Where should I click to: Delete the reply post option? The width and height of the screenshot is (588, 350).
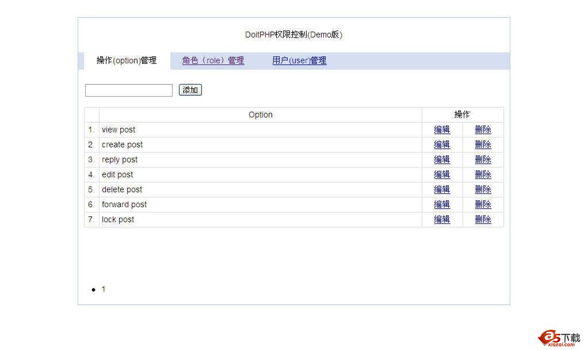pyautogui.click(x=483, y=159)
